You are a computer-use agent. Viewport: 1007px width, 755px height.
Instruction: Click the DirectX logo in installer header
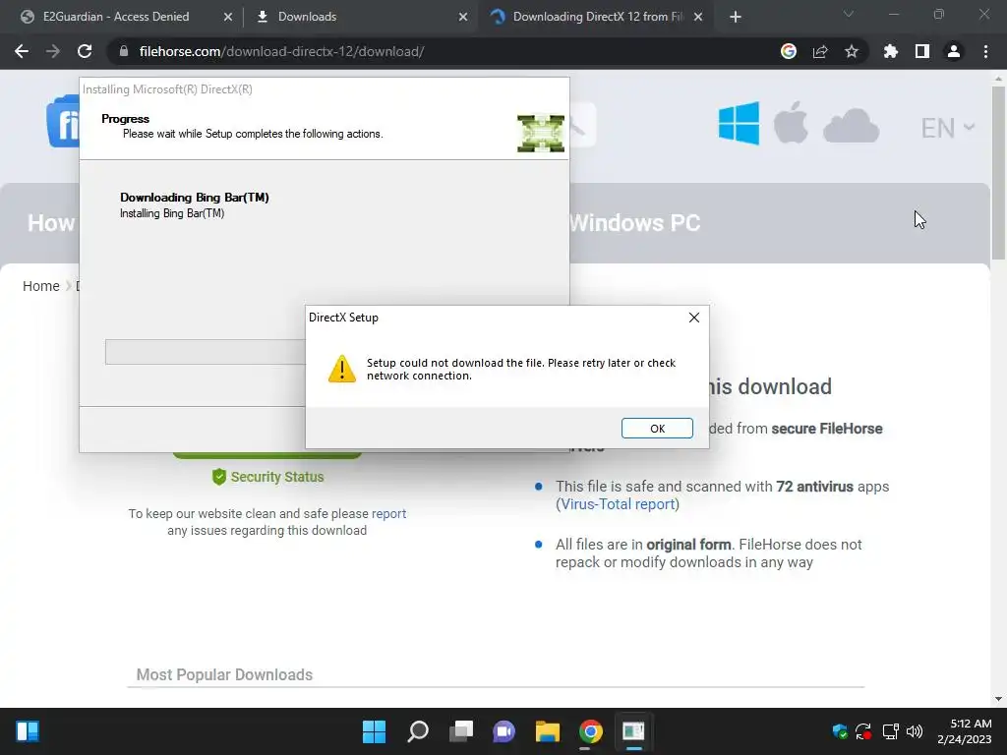(541, 134)
